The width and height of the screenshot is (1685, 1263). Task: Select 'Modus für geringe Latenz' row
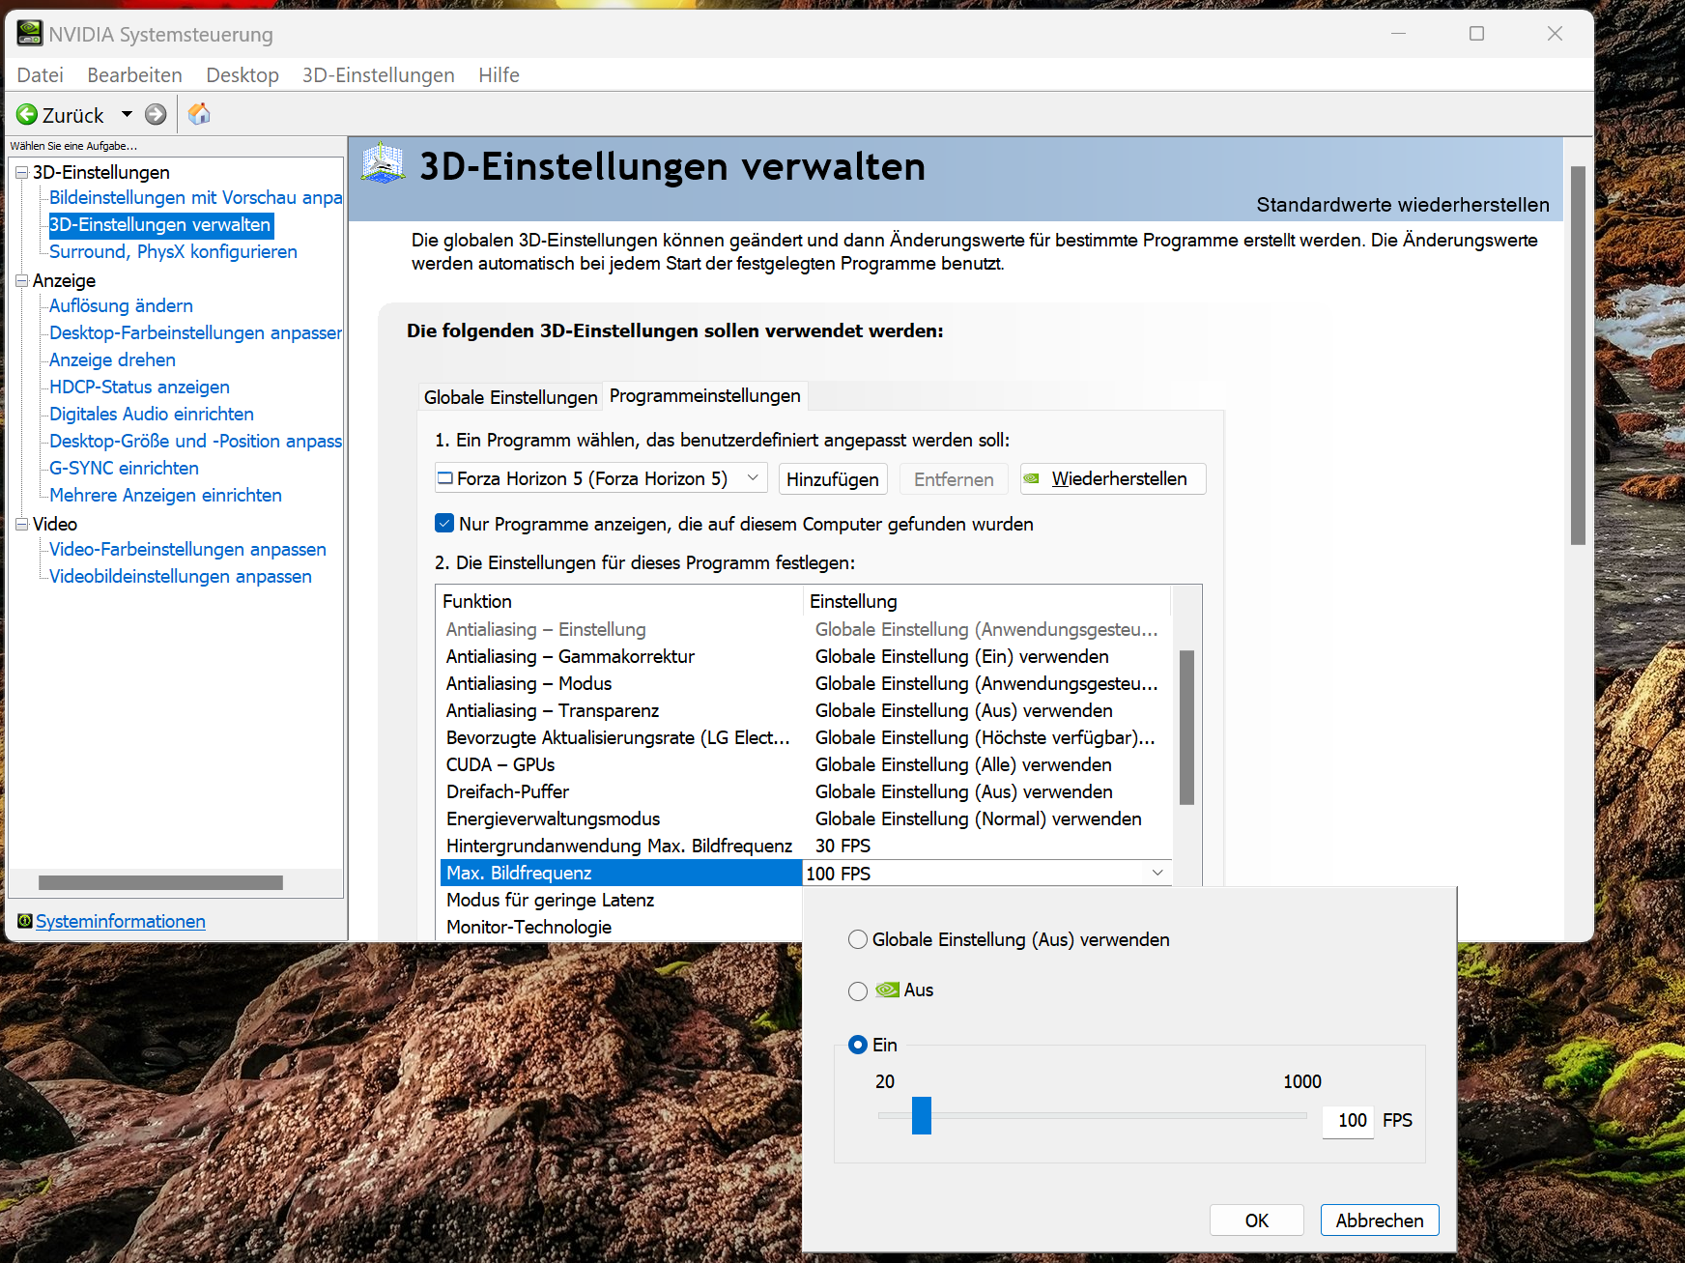621,900
